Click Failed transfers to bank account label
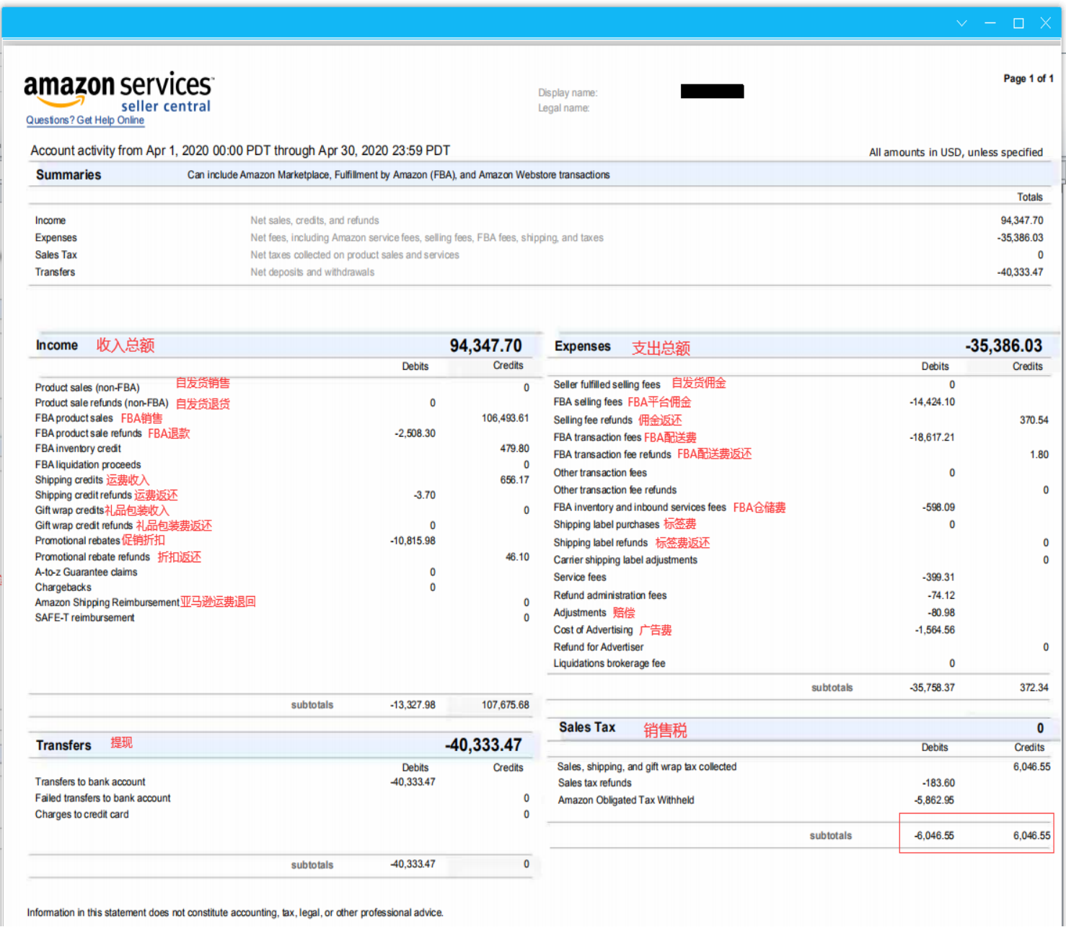The image size is (1066, 927). [102, 798]
